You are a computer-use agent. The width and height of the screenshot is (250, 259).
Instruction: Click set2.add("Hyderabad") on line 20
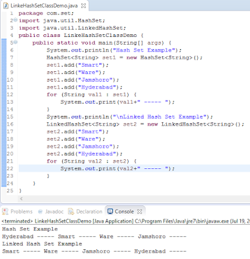[x=85, y=153]
